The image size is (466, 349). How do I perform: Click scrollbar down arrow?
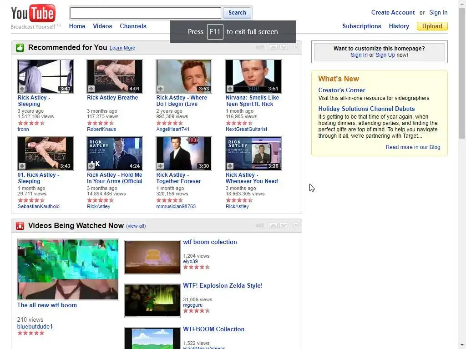point(462,346)
